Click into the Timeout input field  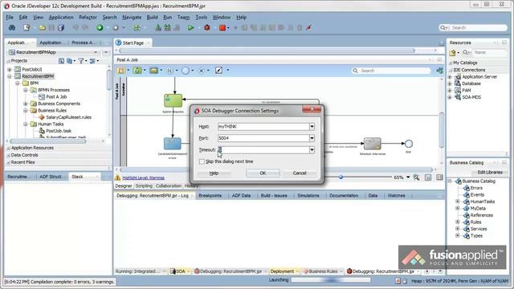point(263,150)
